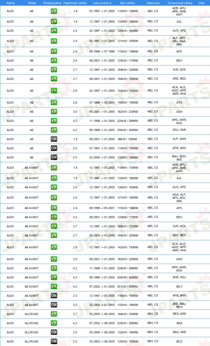Select petrol icon in A6 AVANT 2.7 169kW row
Image resolution: width=210 pixels, height=346 pixels.
click(54, 226)
